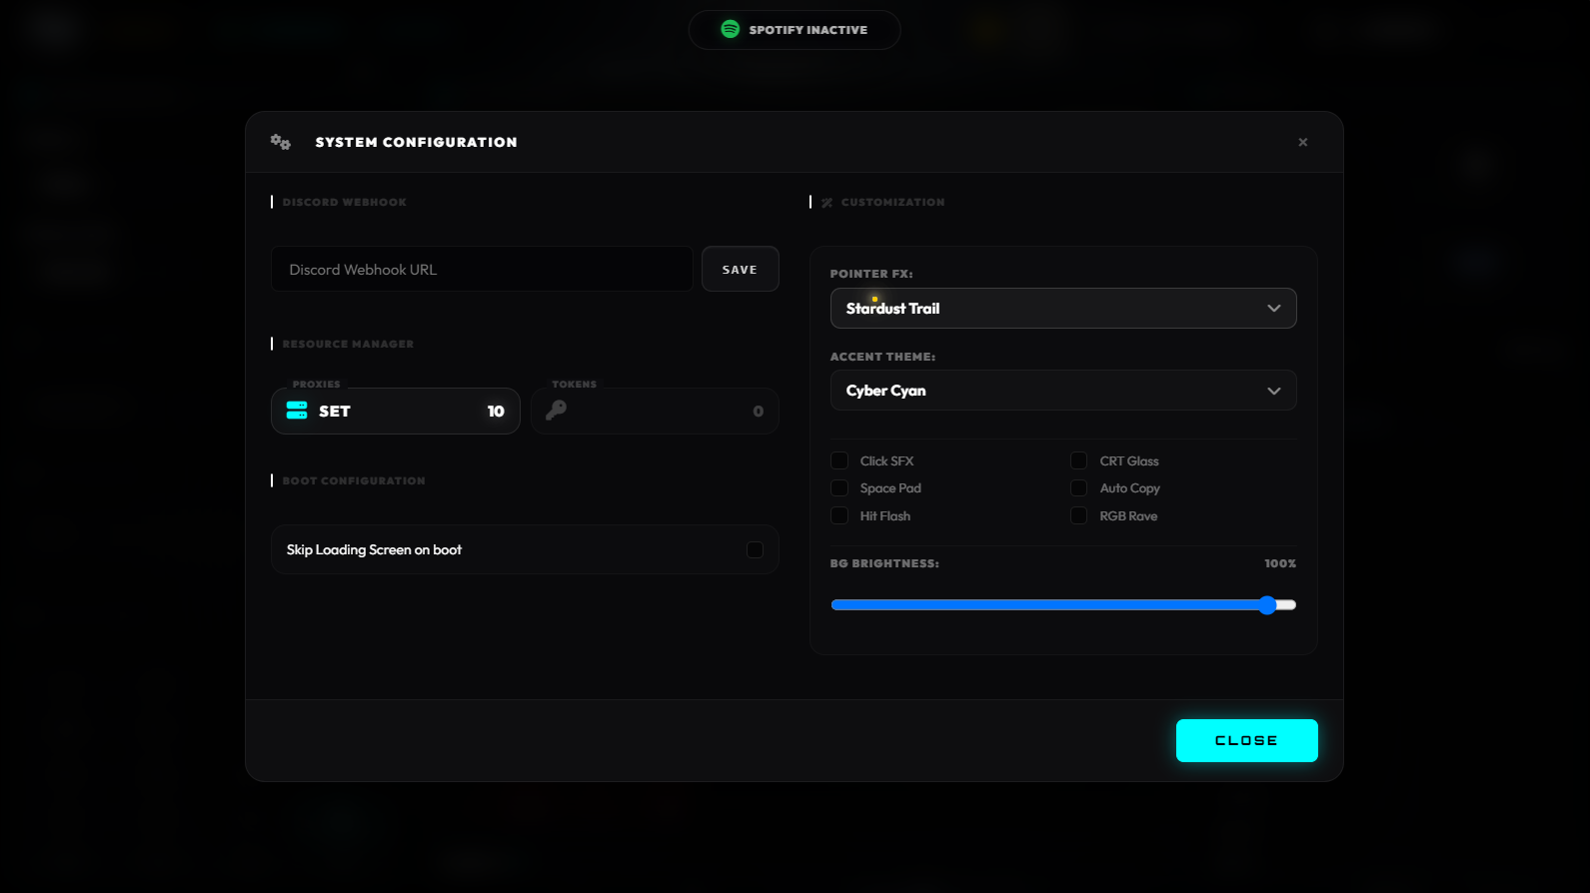This screenshot has height=893, width=1590.
Task: Click the Proxies SET button
Action: (x=396, y=411)
